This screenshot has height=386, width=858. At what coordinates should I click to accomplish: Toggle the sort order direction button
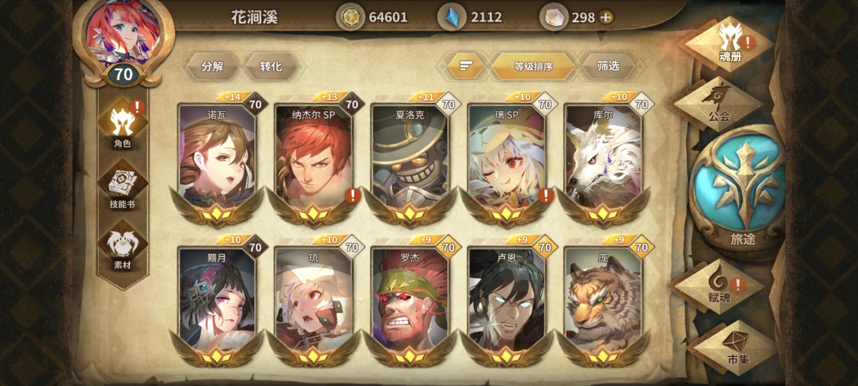pos(466,66)
